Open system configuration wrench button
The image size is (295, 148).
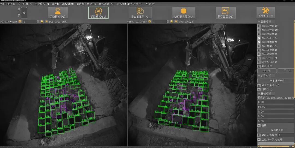pos(265,13)
